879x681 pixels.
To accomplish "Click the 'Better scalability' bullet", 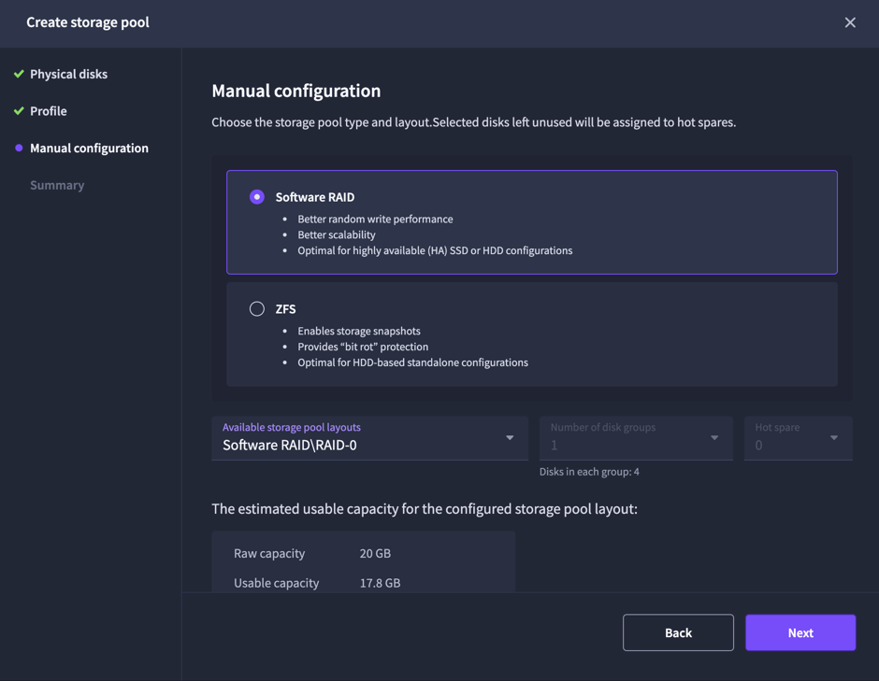I will coord(337,234).
